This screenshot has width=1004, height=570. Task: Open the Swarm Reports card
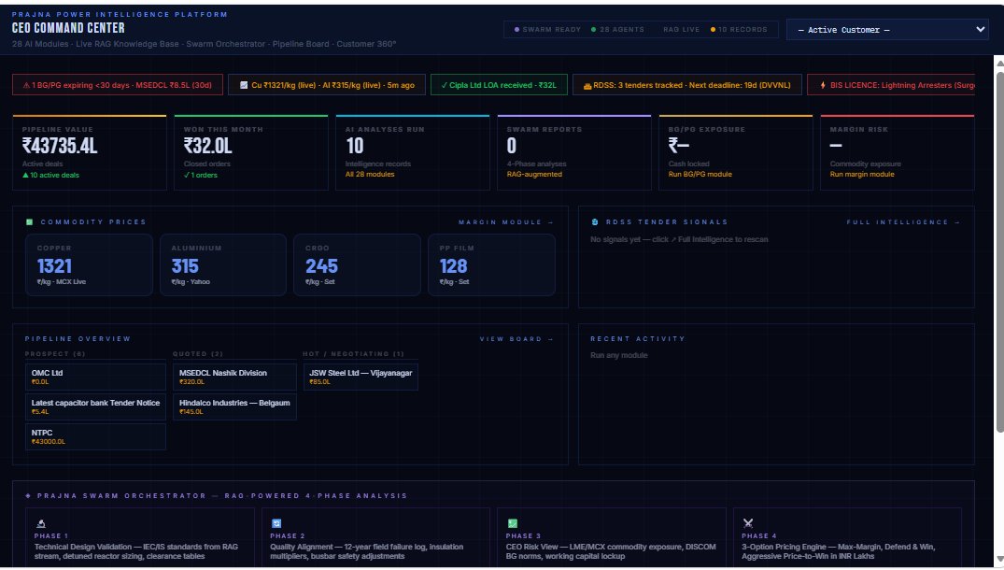tap(573, 152)
